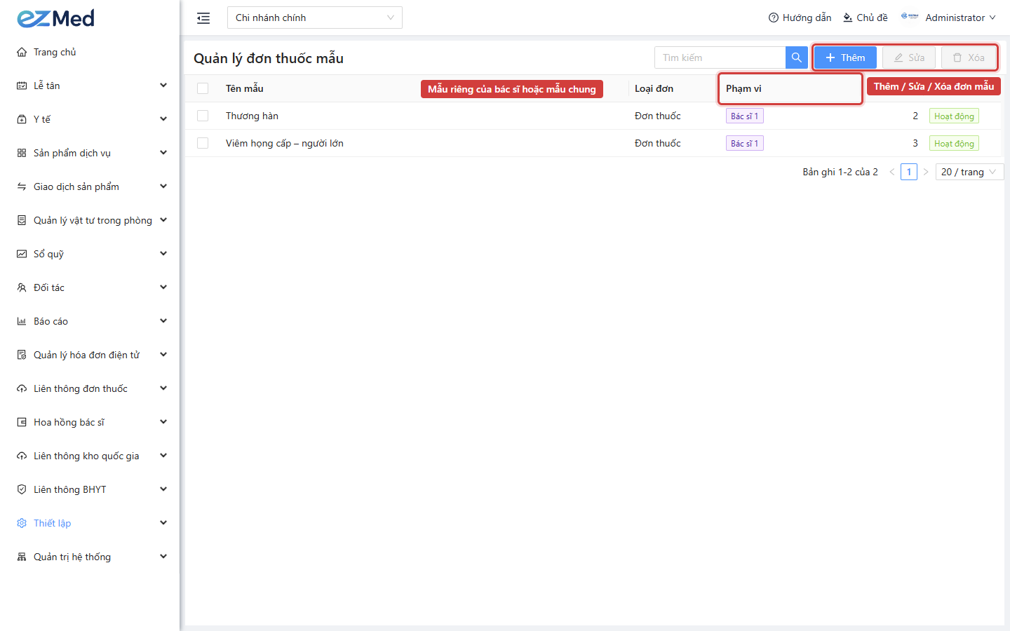1010x631 pixels.
Task: Open the 20 / trang page-size dropdown
Action: tap(969, 172)
